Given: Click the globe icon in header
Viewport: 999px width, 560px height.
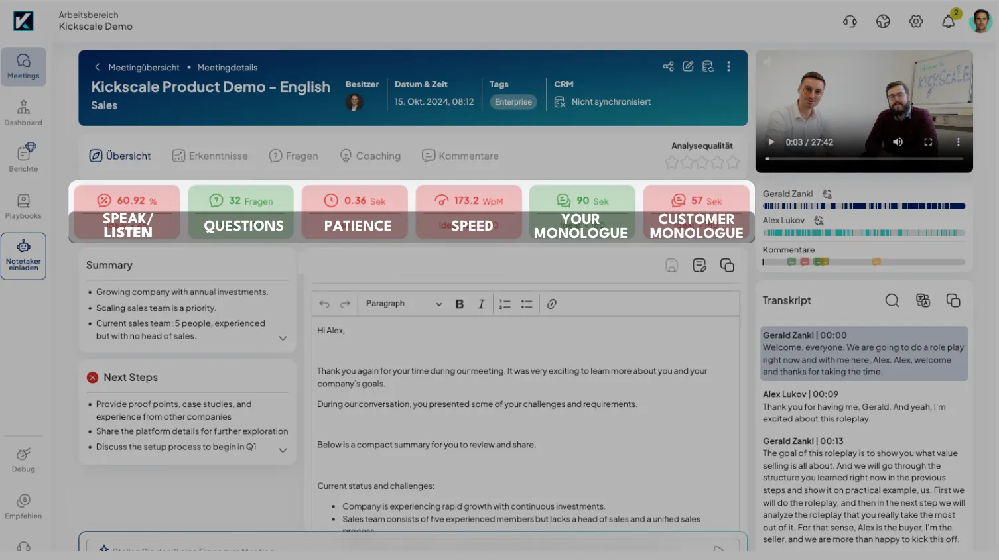Looking at the screenshot, I should [x=883, y=21].
